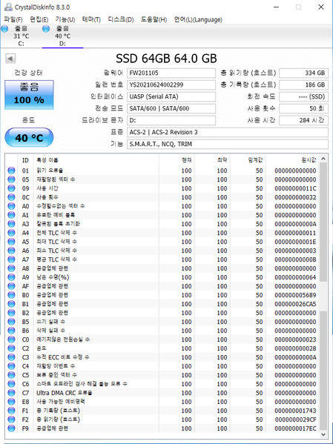Click the status icon for attribute F2
This screenshot has width=333, height=444.
[x=11, y=420]
